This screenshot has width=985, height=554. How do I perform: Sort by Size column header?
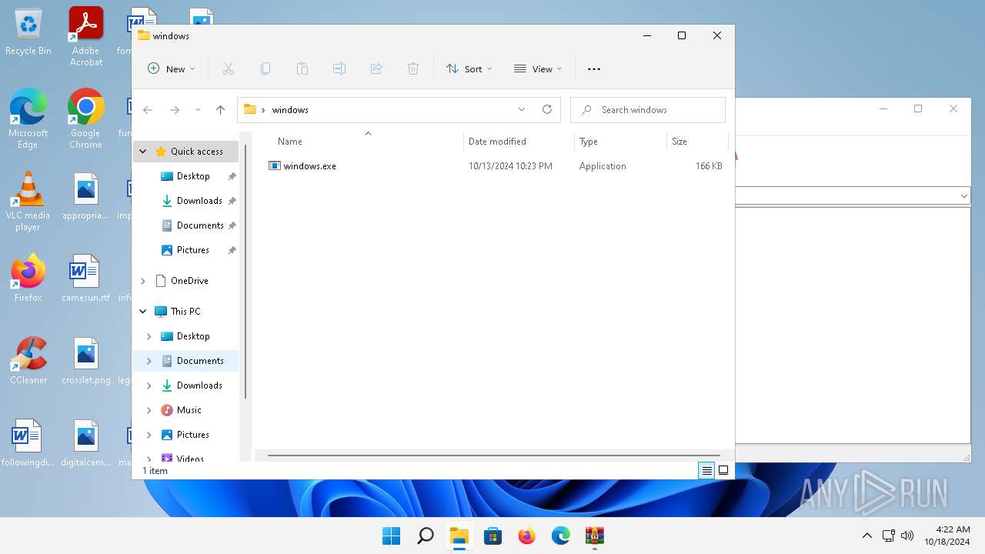679,142
